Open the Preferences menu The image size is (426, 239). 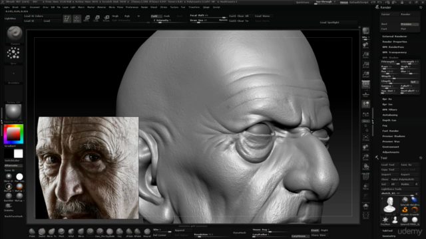pyautogui.click(x=132, y=7)
